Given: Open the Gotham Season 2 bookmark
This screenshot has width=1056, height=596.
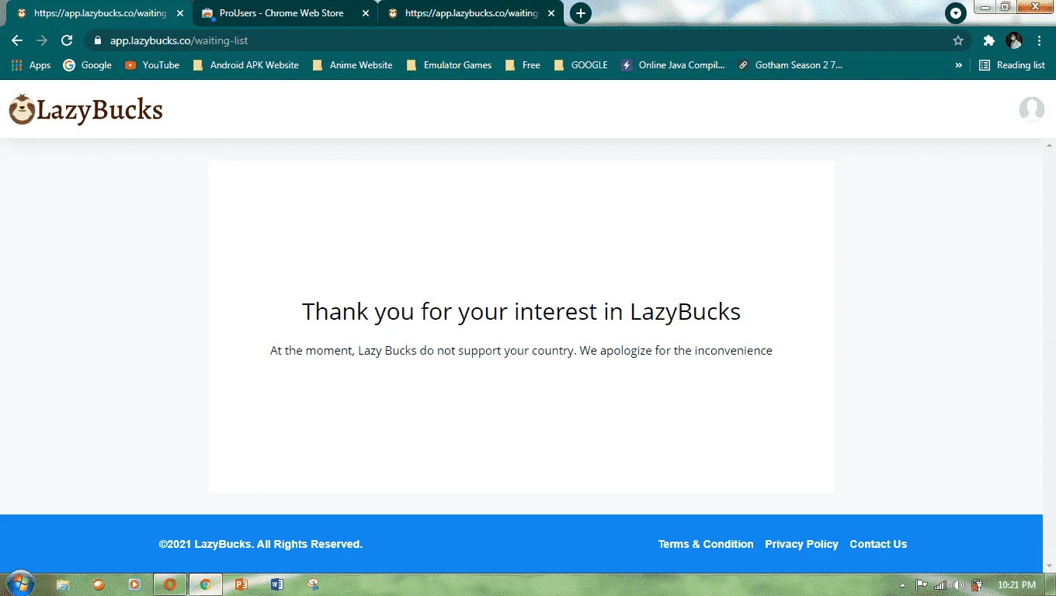Looking at the screenshot, I should pos(790,65).
